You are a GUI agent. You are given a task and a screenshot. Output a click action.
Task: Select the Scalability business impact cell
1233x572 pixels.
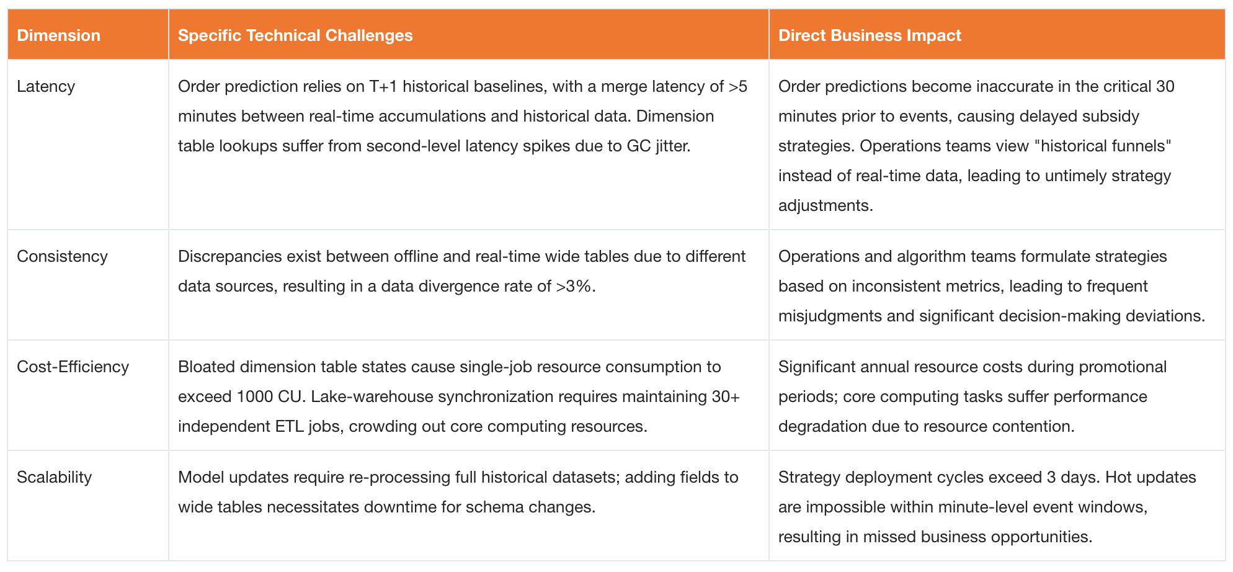pyautogui.click(x=987, y=507)
